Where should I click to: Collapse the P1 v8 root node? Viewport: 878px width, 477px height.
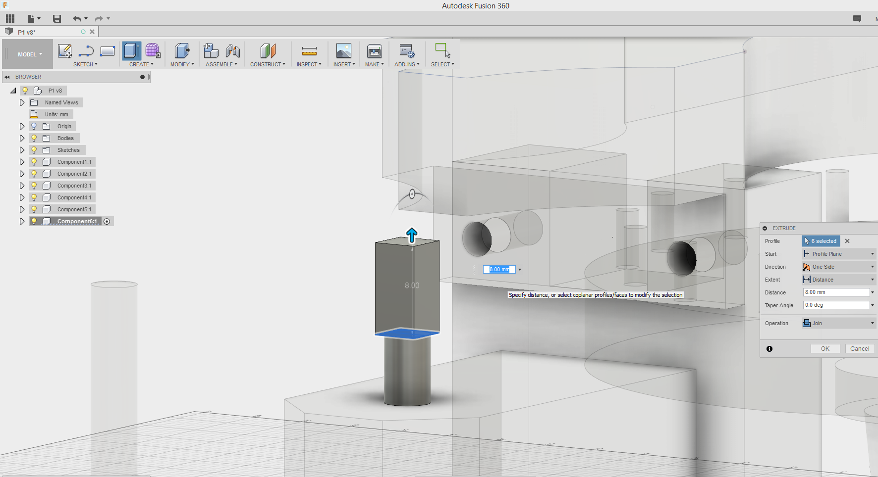point(13,91)
